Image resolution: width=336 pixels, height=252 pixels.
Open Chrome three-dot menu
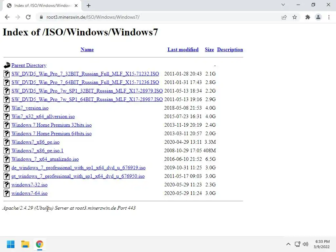329,17
